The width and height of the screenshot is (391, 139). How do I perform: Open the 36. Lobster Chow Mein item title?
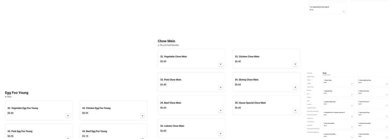pos(172,126)
